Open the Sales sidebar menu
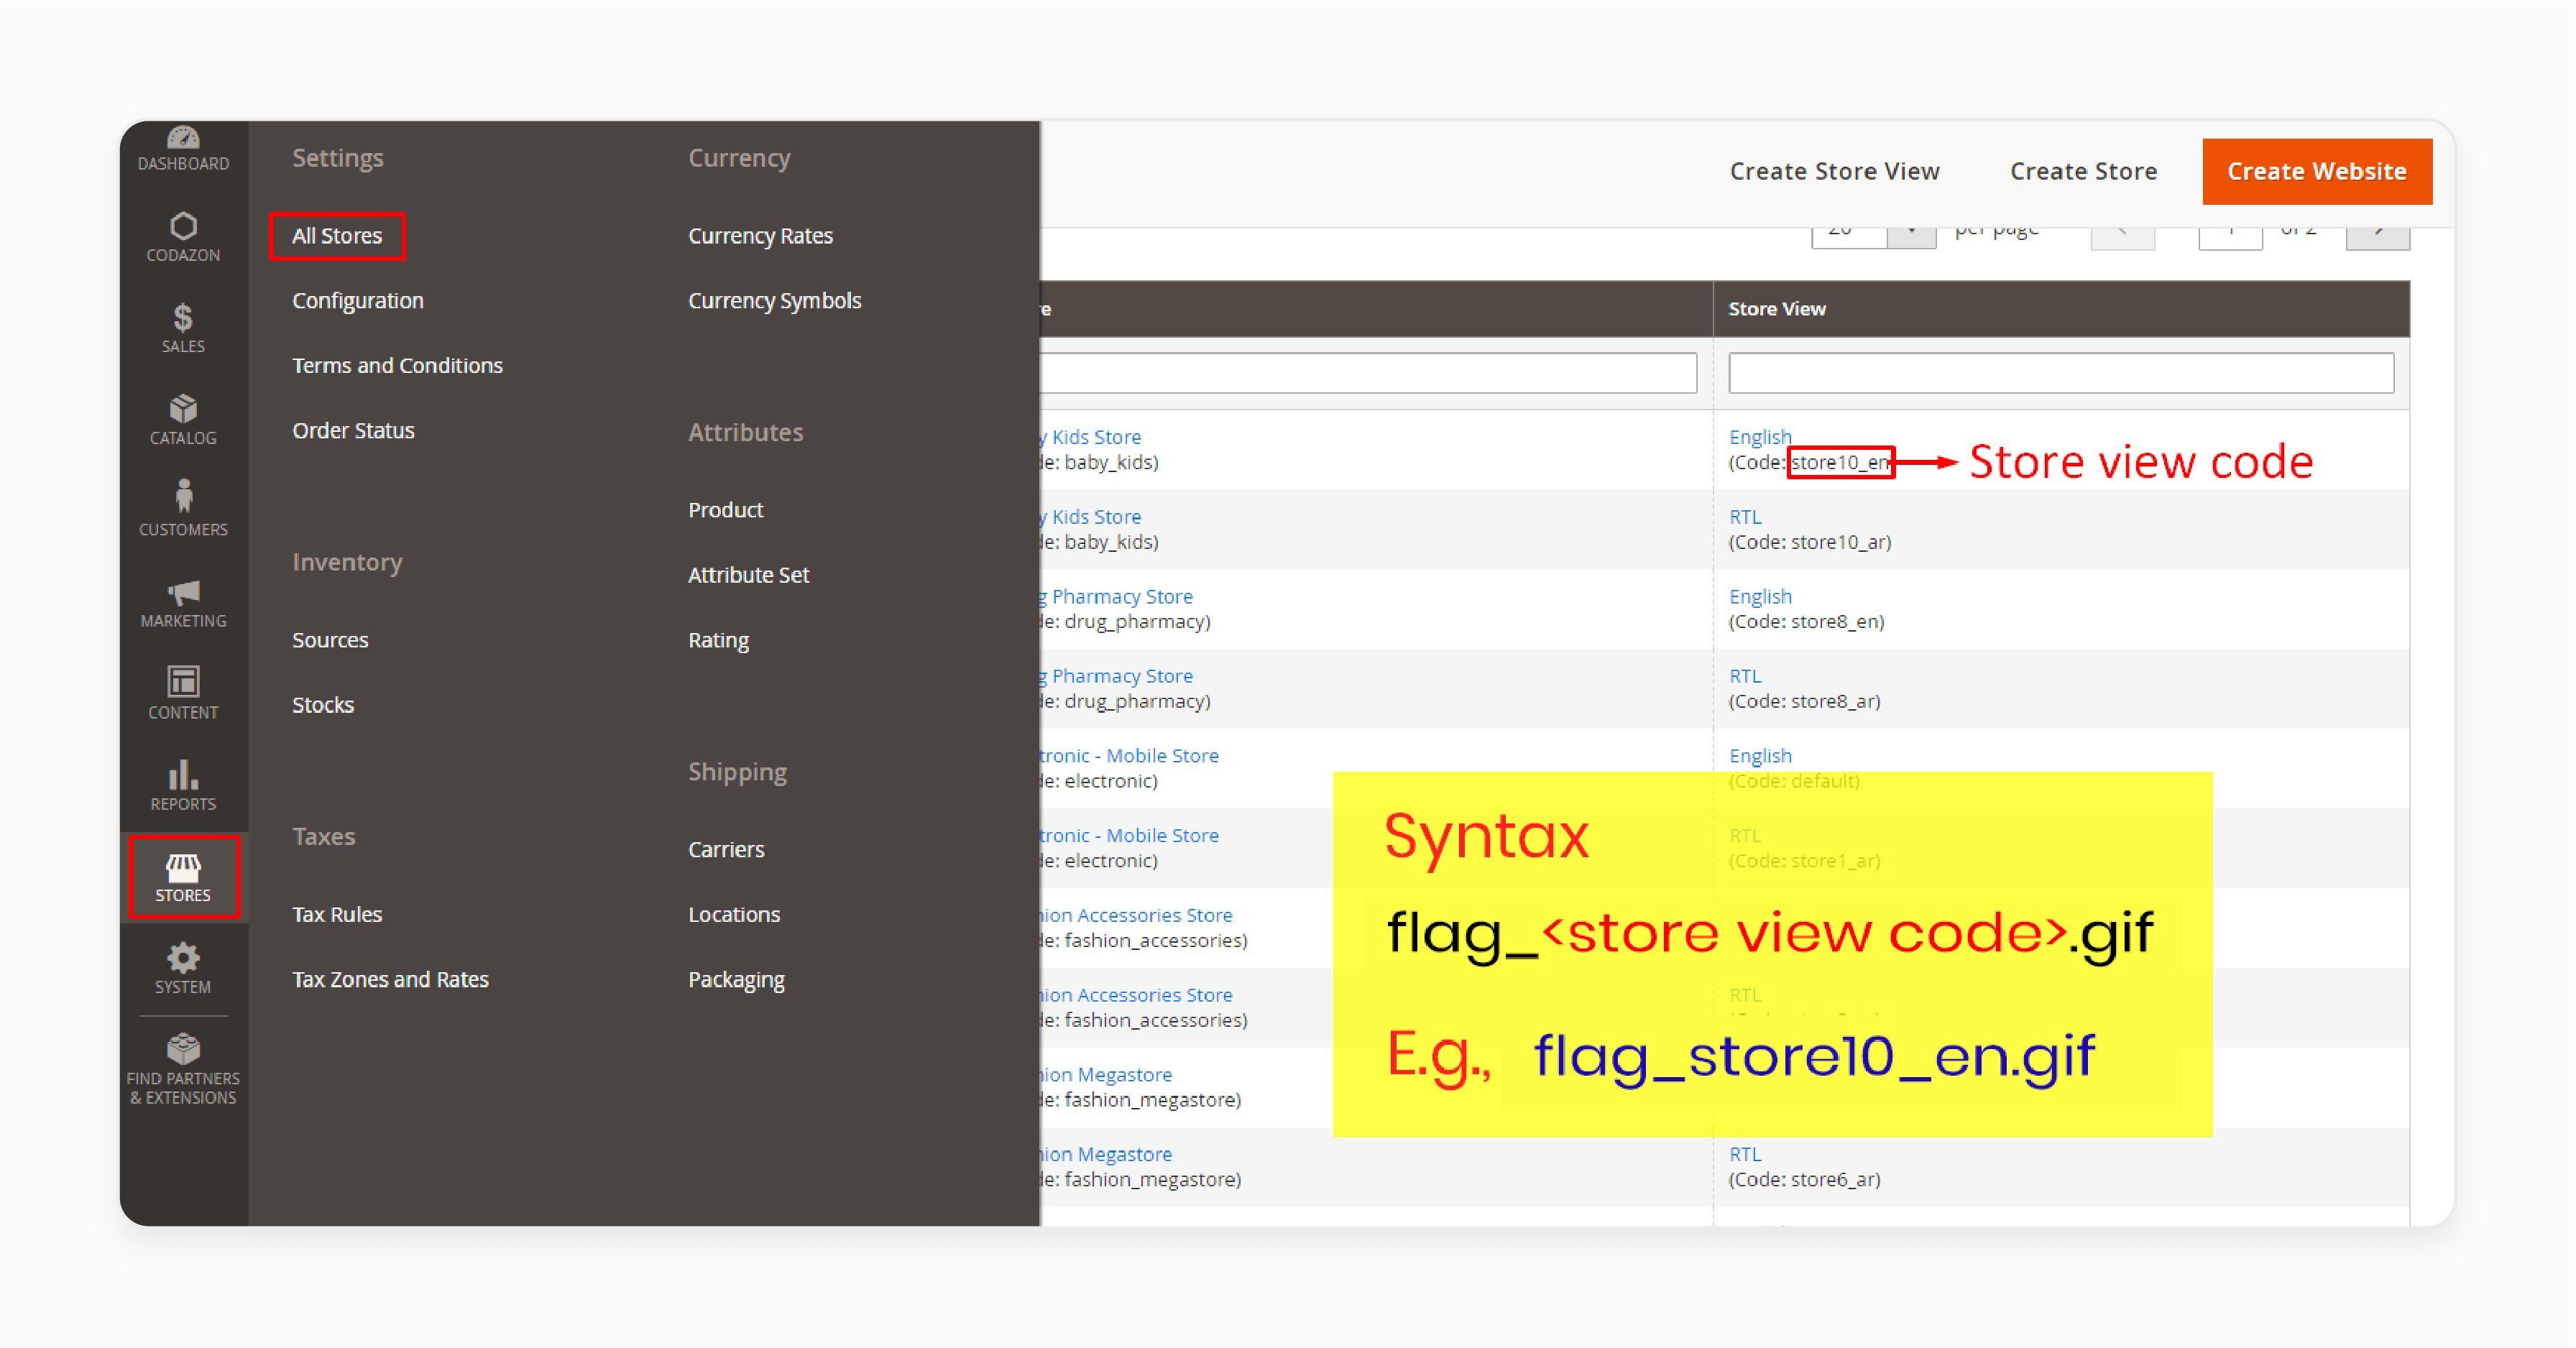 [x=183, y=329]
